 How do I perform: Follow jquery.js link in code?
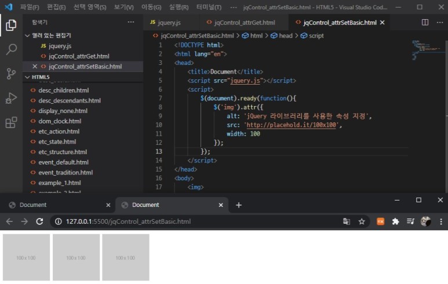point(245,81)
